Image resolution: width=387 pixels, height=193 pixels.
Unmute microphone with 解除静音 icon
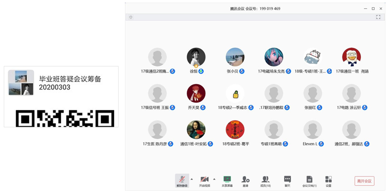click(182, 181)
